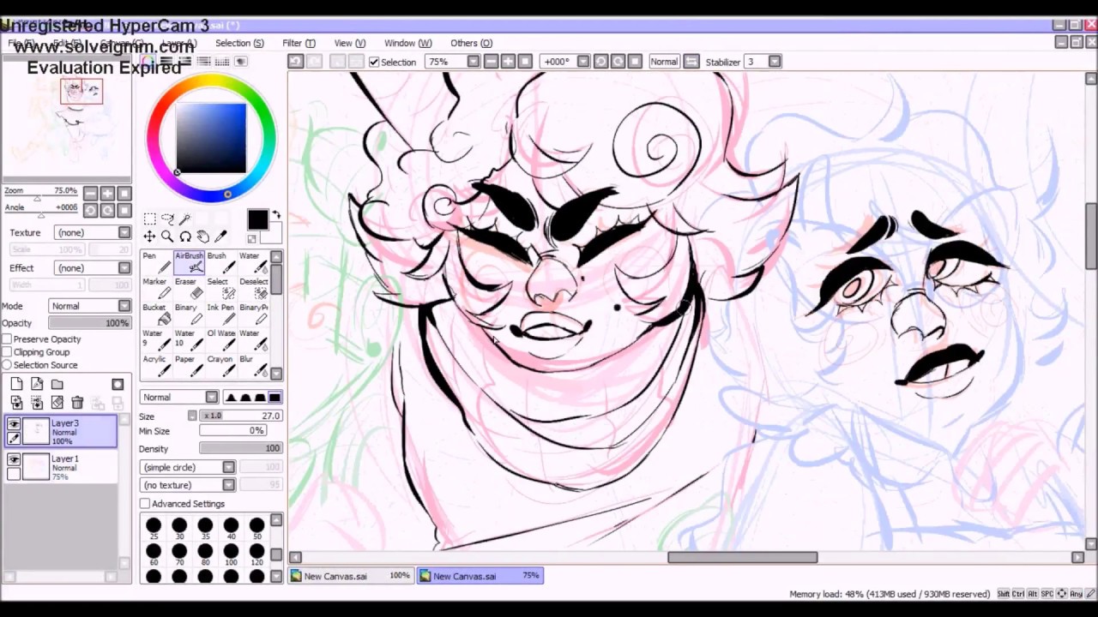The image size is (1098, 617).
Task: Hide Layer1 with its eye icon
Action: point(14,460)
